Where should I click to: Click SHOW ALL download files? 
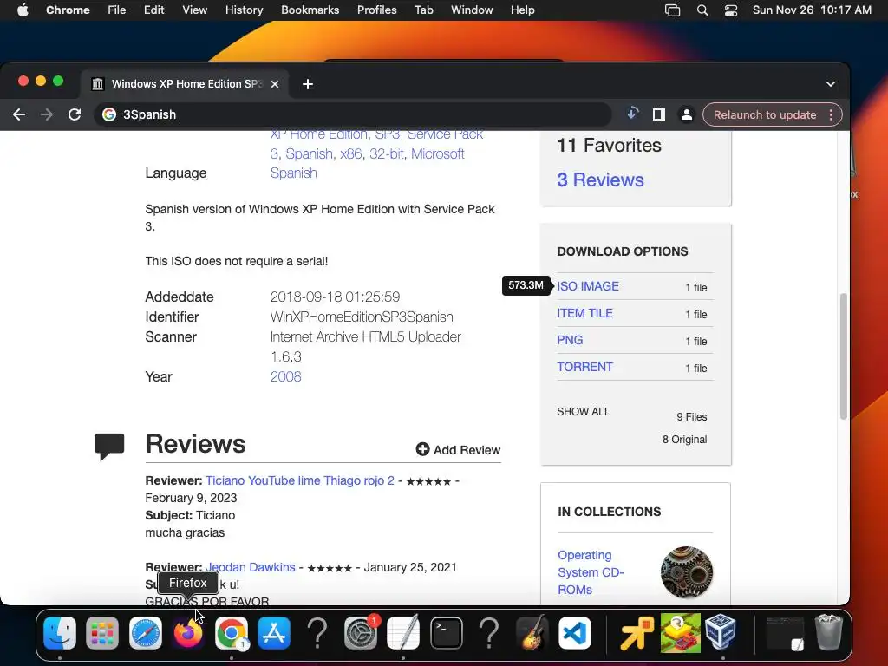[x=584, y=412]
